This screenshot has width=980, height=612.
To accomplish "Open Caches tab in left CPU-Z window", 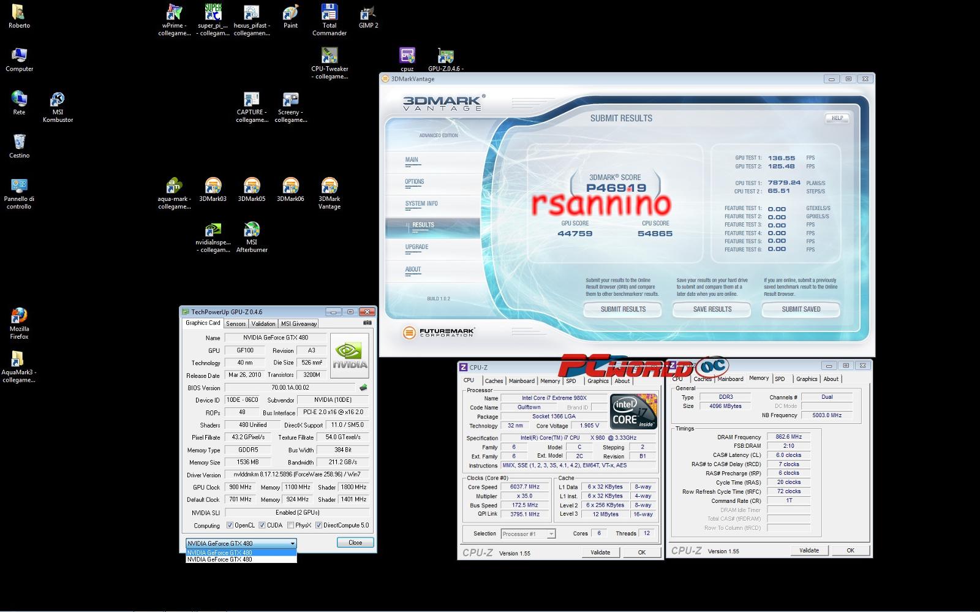I will coord(494,380).
